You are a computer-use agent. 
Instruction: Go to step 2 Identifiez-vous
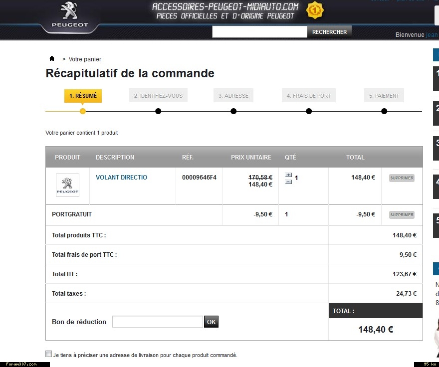[x=158, y=96]
